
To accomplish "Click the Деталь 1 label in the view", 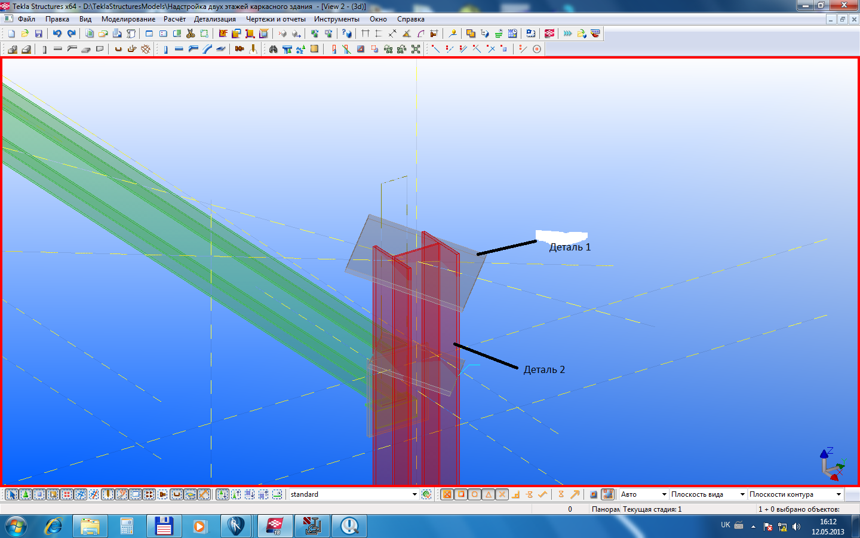I will pyautogui.click(x=570, y=247).
